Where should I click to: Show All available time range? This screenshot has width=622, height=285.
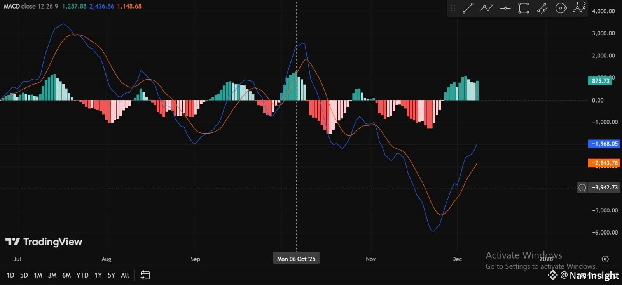click(x=125, y=275)
